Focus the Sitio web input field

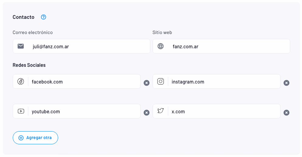pyautogui.click(x=228, y=46)
